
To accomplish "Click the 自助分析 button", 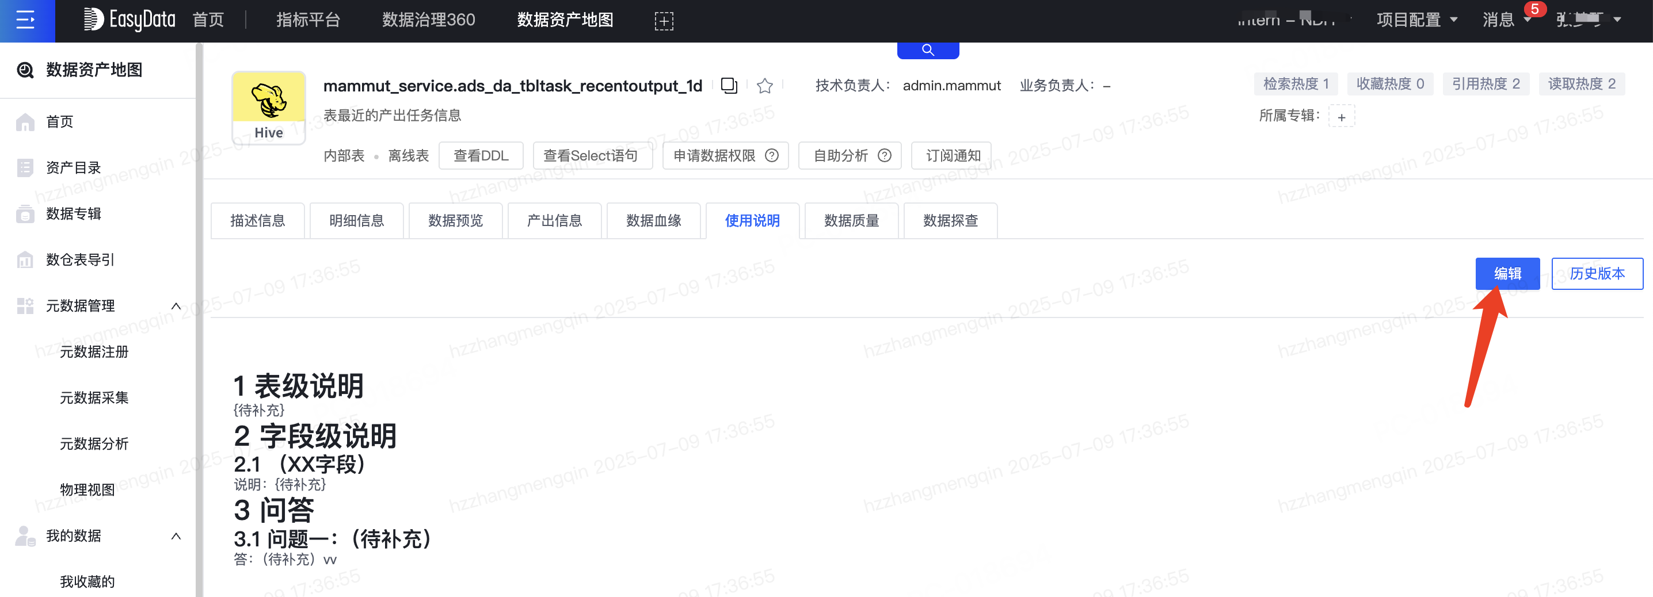I will tap(850, 156).
